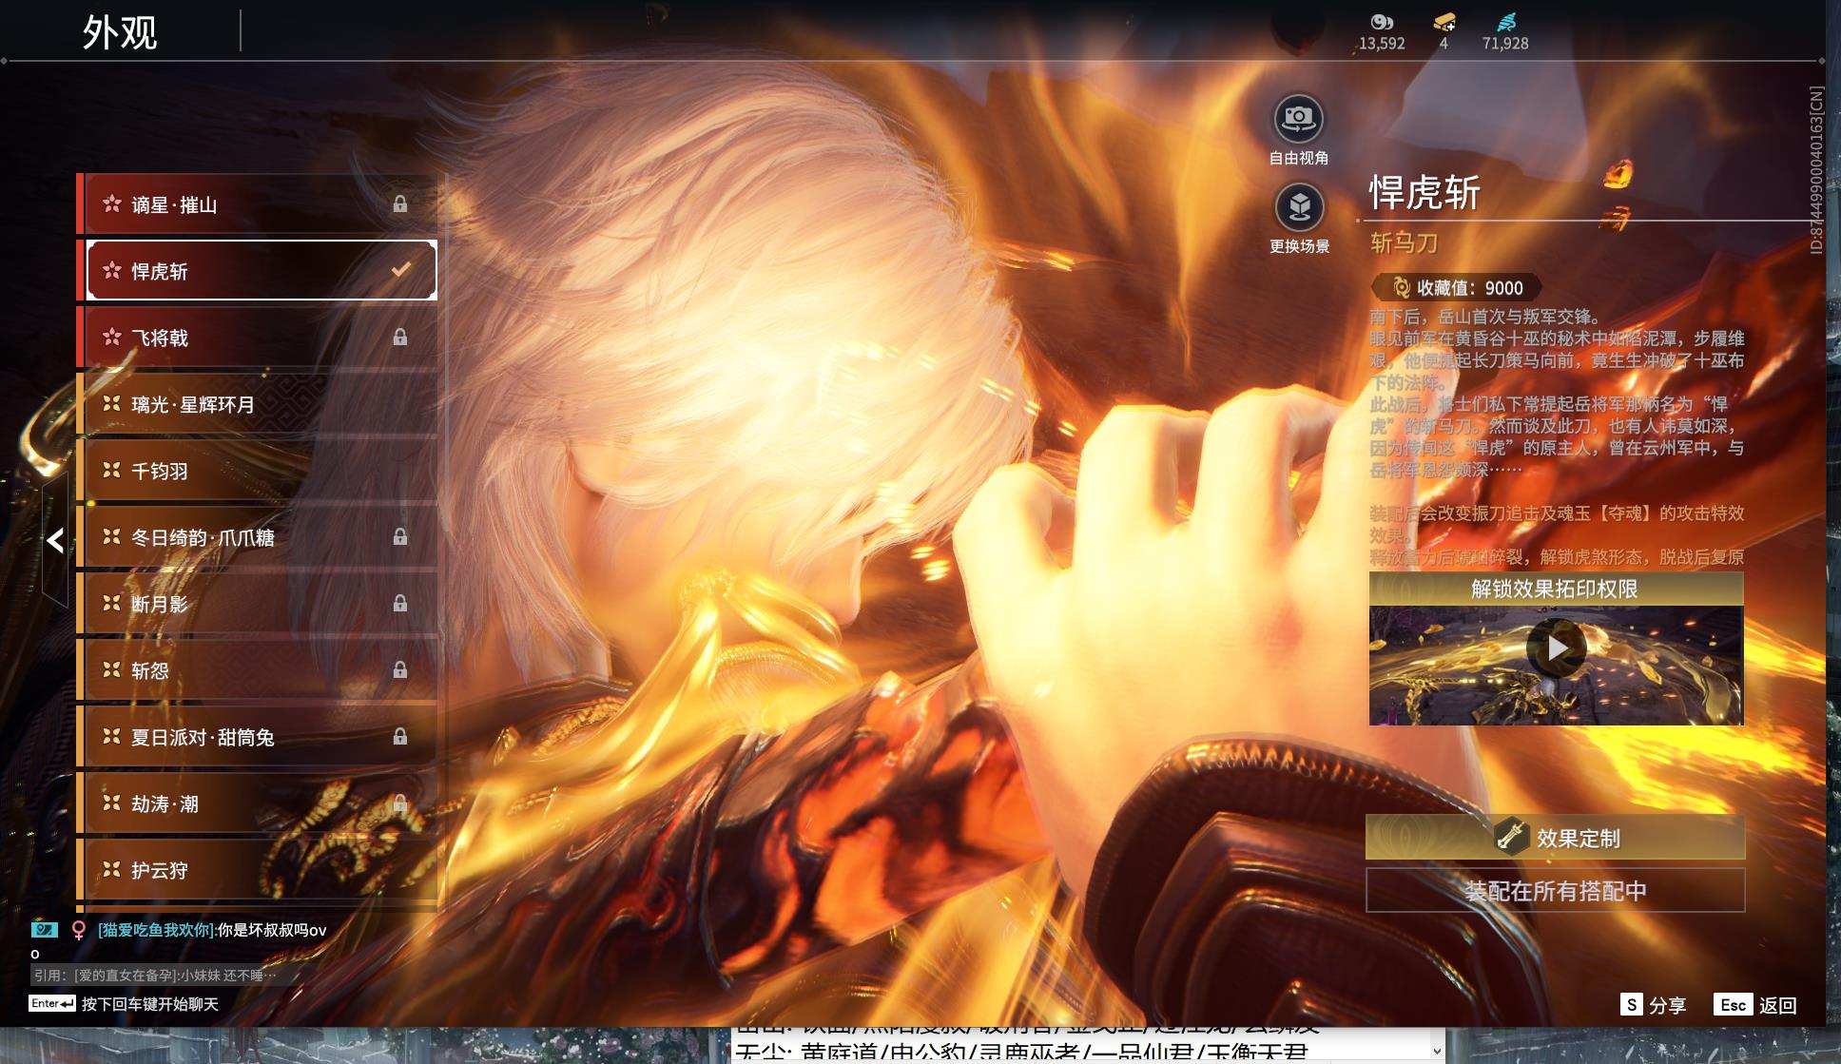Select the 飞将戟 skin
The width and height of the screenshot is (1841, 1064).
coord(257,338)
